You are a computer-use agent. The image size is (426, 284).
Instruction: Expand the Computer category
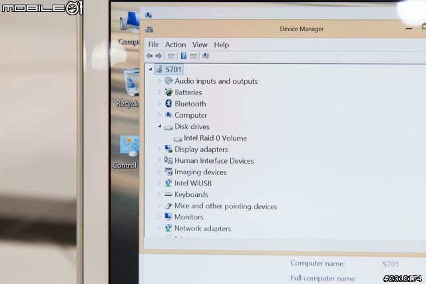160,115
